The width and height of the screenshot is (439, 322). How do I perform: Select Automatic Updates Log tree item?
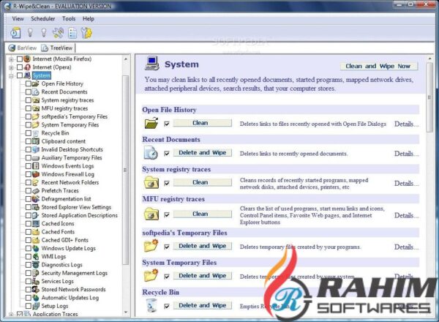coord(70,298)
